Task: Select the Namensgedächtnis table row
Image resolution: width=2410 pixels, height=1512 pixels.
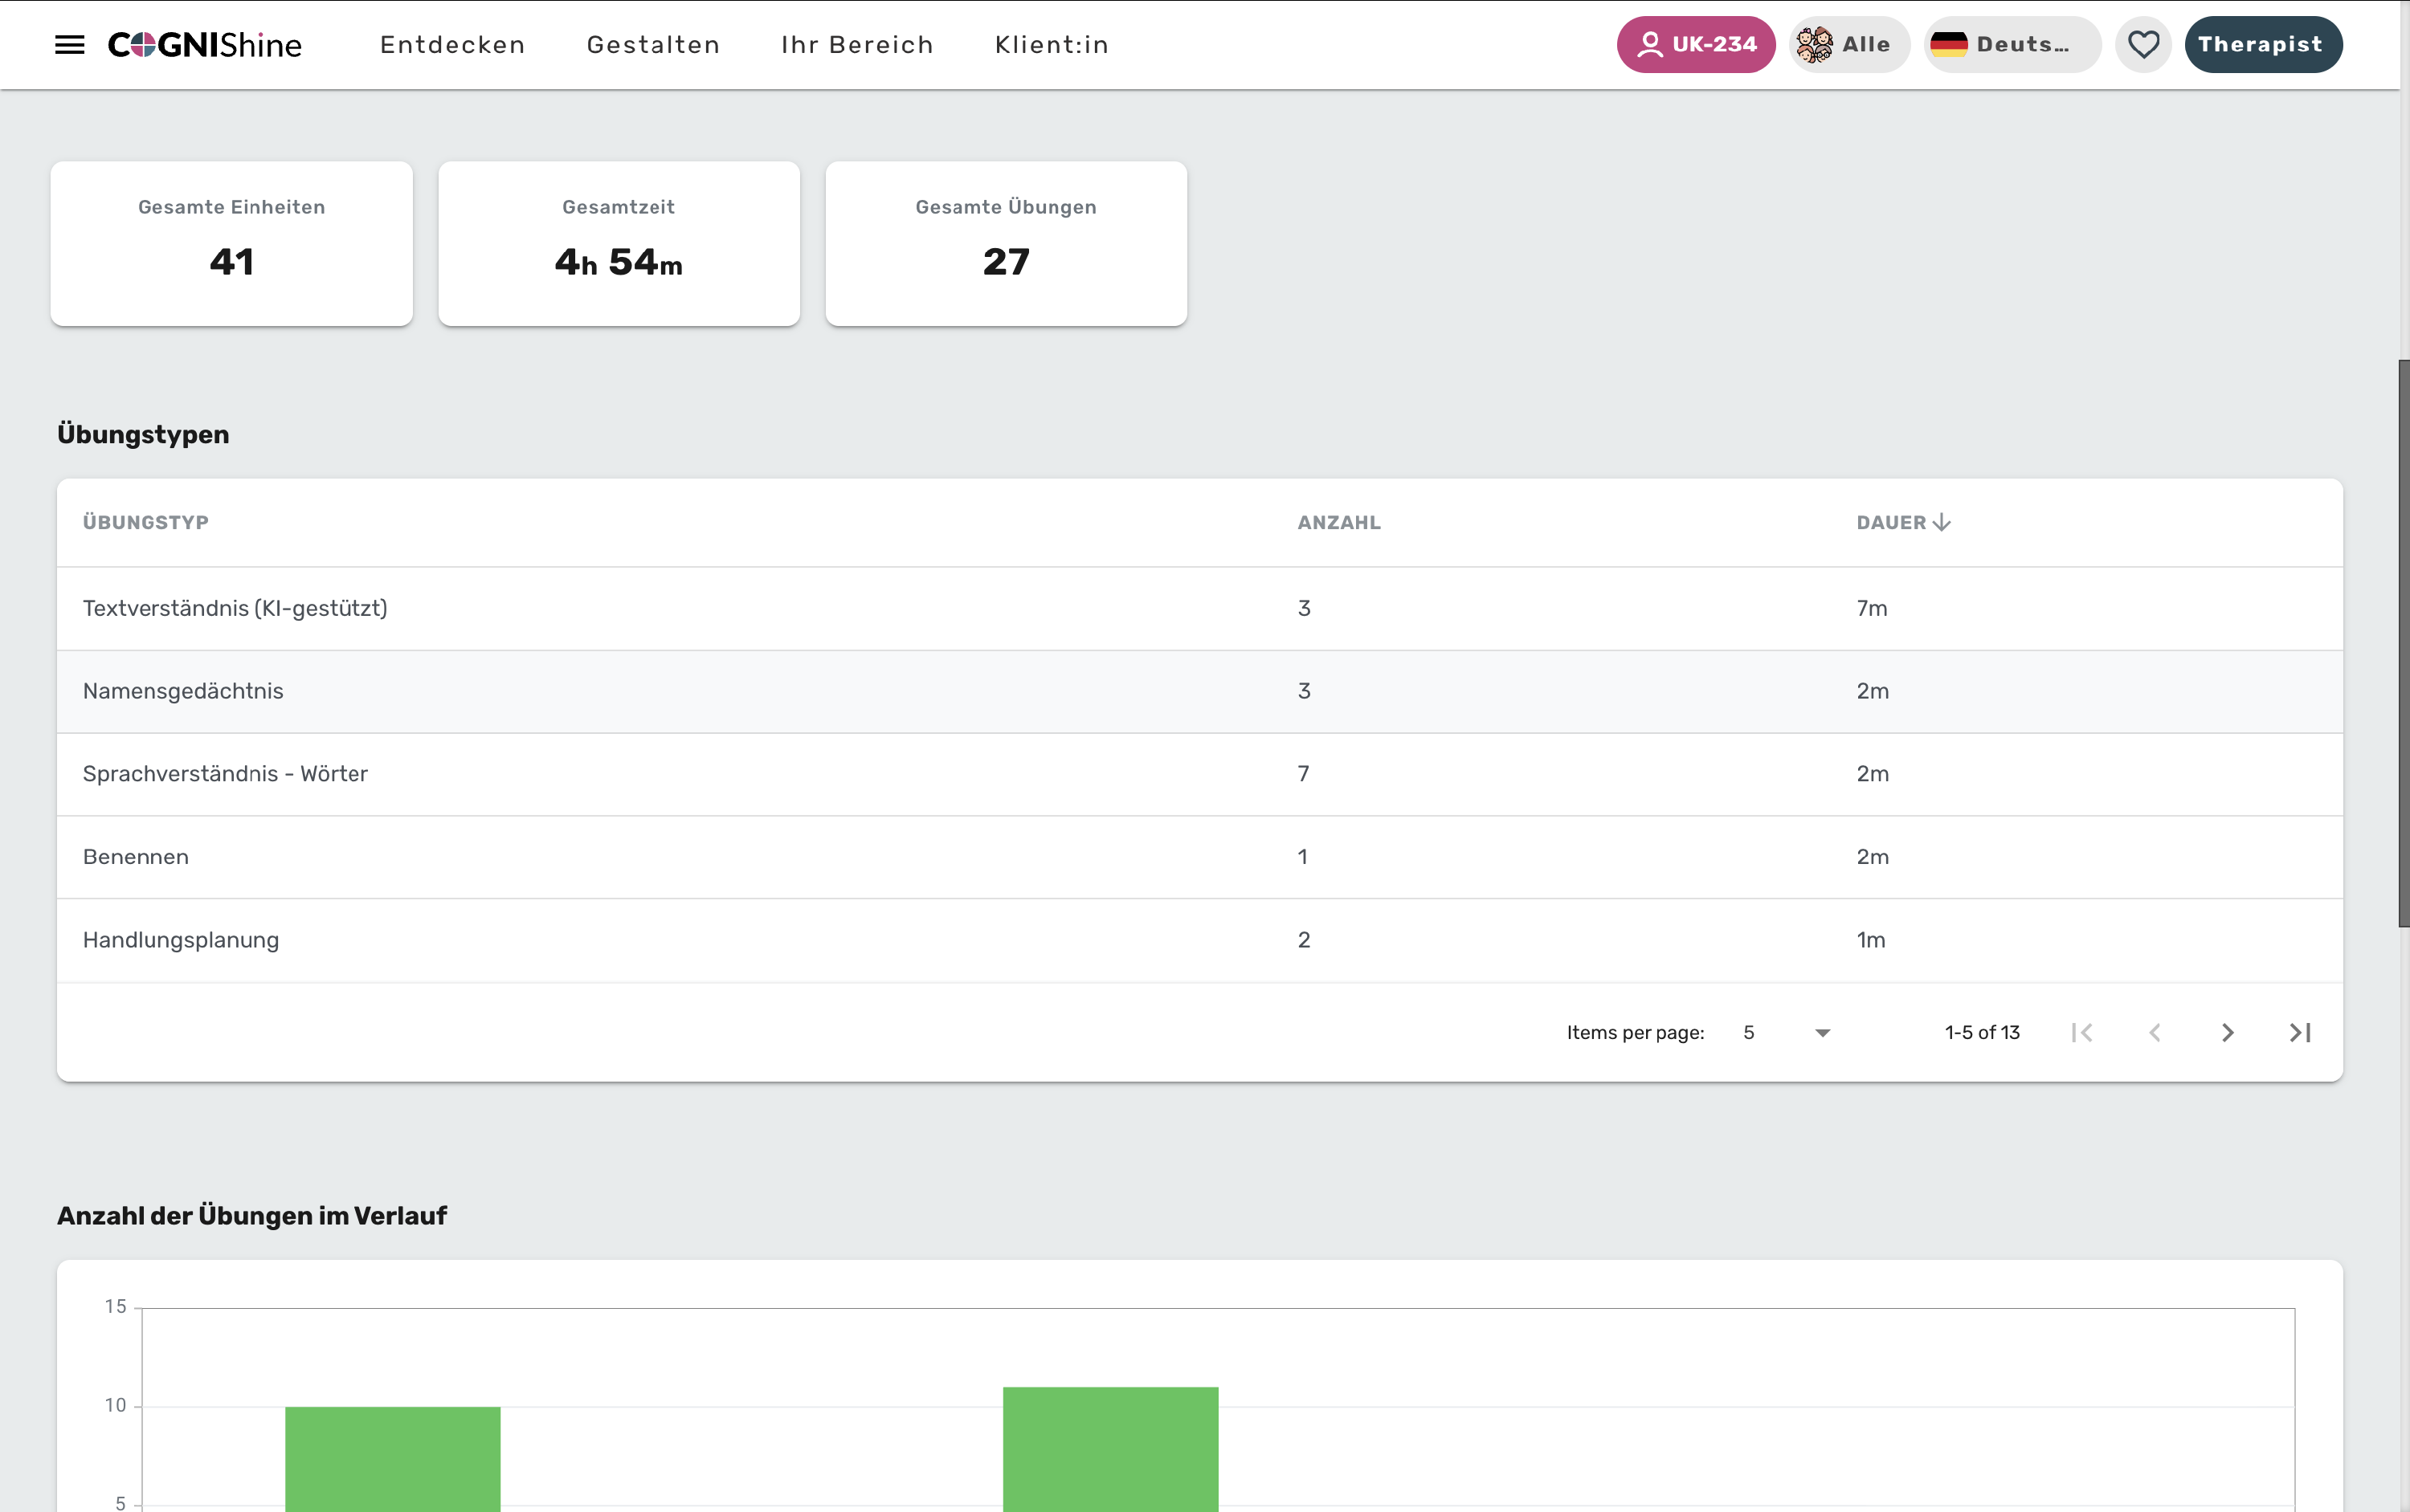Action: pyautogui.click(x=1199, y=691)
